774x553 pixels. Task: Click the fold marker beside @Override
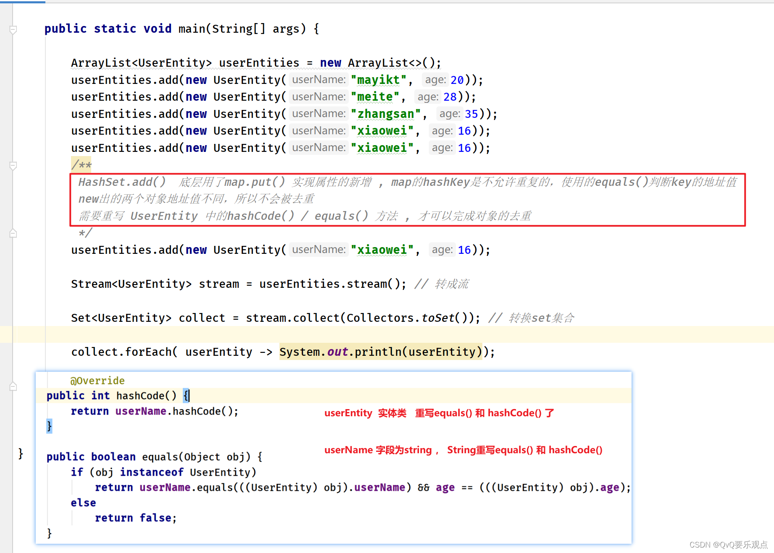click(13, 386)
